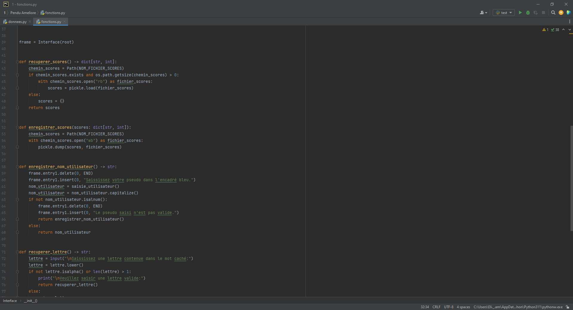The height and width of the screenshot is (310, 573).
Task: Start debugging with the green bug icon
Action: coord(528,13)
